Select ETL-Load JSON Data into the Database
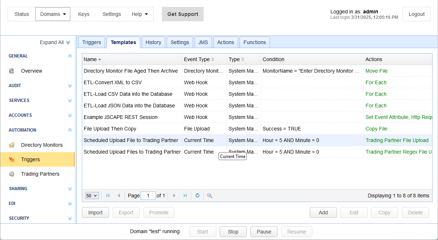 257,106
